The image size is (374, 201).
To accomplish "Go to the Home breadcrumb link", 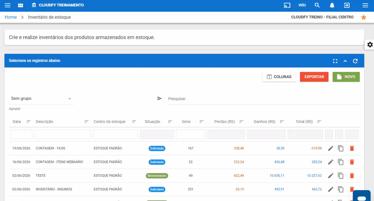I will [x=11, y=17].
